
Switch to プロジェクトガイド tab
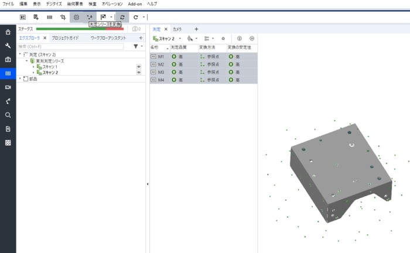pos(65,38)
